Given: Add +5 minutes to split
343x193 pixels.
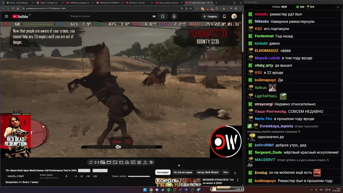Looking at the screenshot, I should point(81,176).
